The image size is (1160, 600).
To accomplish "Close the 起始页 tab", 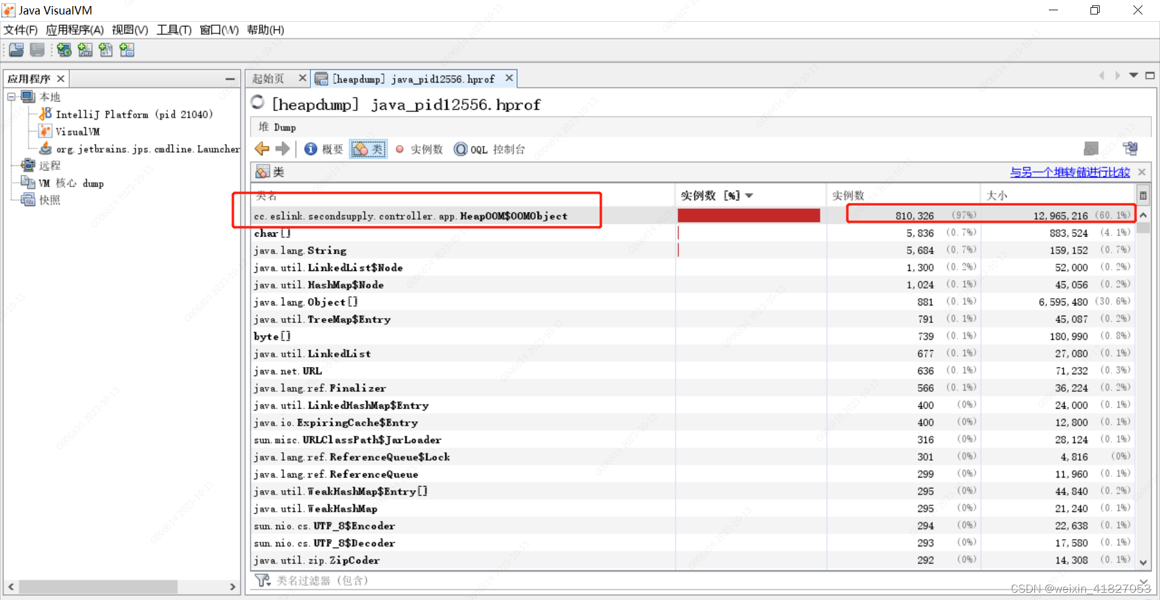I will (x=303, y=78).
